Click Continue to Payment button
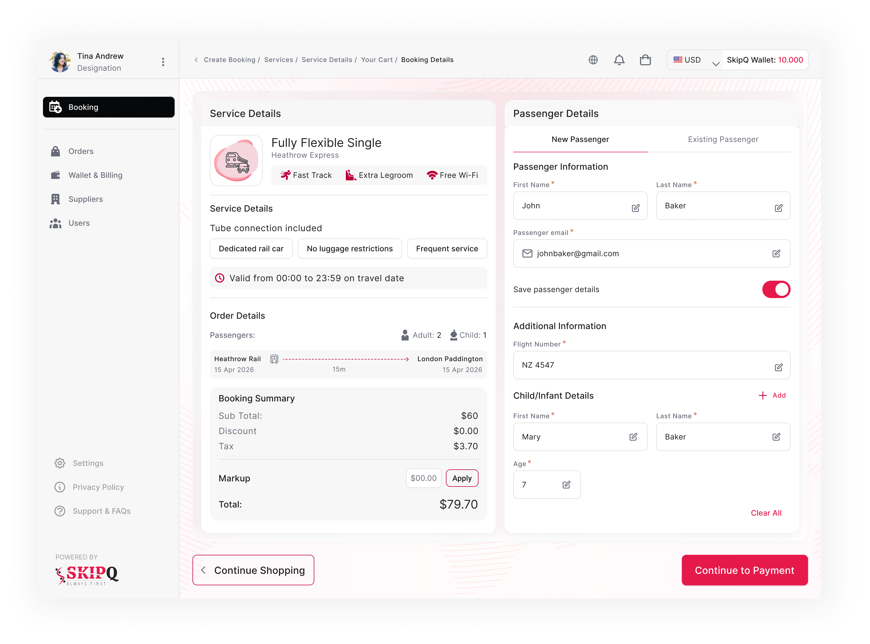This screenshot has height=644, width=870. point(745,570)
